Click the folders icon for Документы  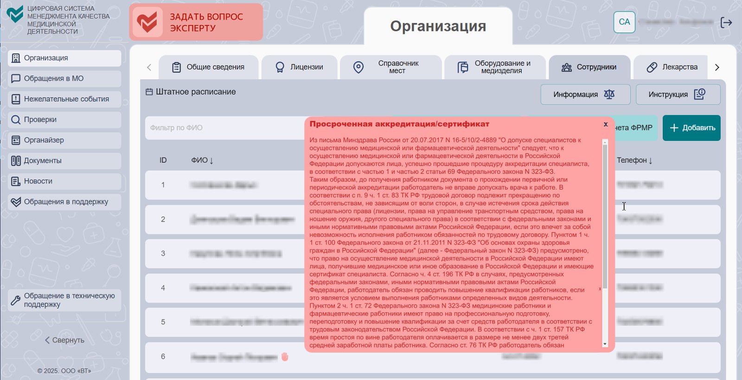16,161
